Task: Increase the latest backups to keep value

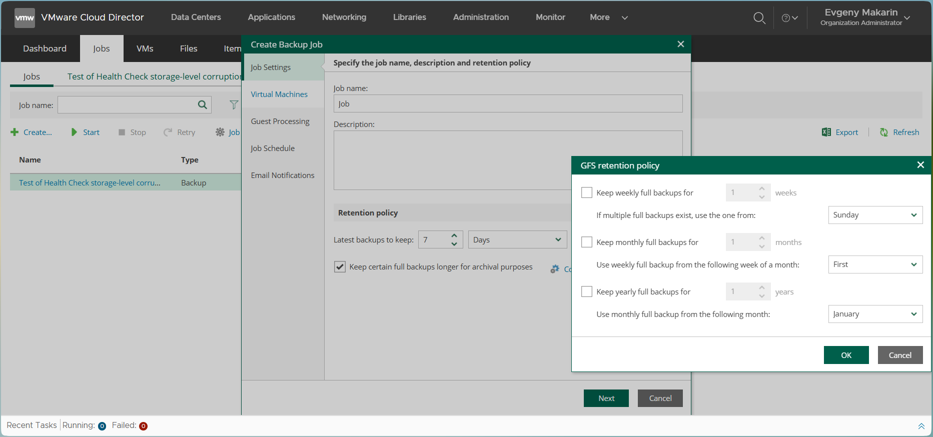Action: click(x=454, y=236)
